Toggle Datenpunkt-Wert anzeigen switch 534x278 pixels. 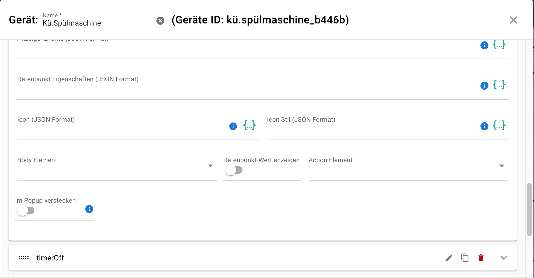click(234, 170)
